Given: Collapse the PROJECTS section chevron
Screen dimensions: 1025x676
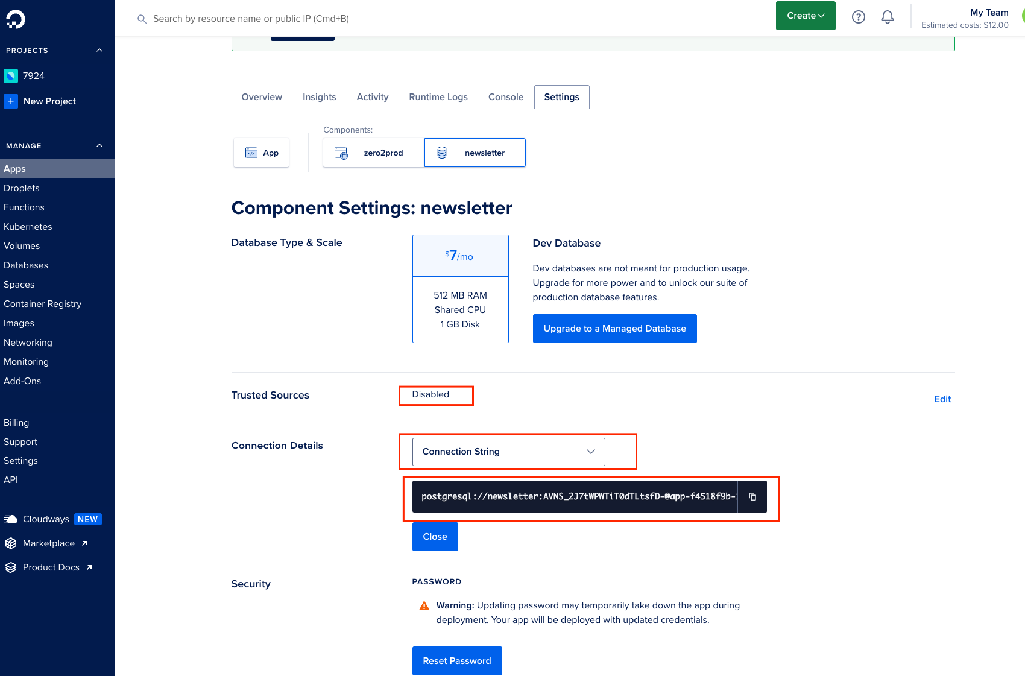Looking at the screenshot, I should pos(99,50).
